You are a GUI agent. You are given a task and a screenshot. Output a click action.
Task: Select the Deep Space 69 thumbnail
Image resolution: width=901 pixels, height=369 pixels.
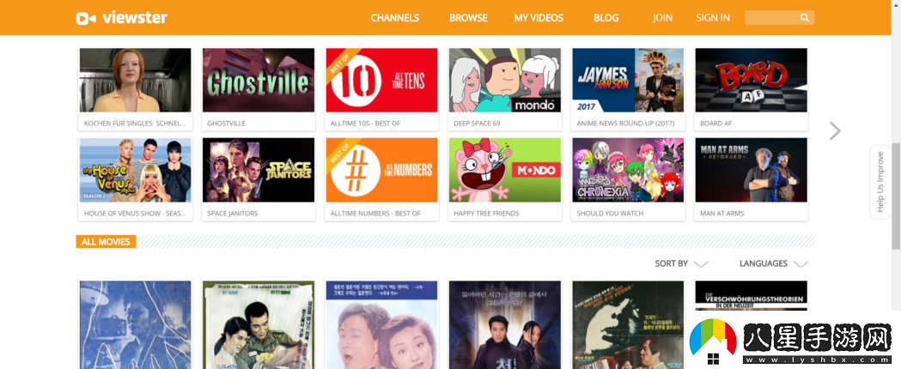click(504, 81)
